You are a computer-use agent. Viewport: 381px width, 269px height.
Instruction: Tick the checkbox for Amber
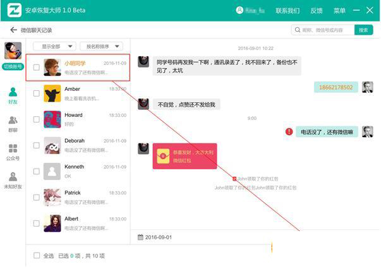(x=37, y=93)
